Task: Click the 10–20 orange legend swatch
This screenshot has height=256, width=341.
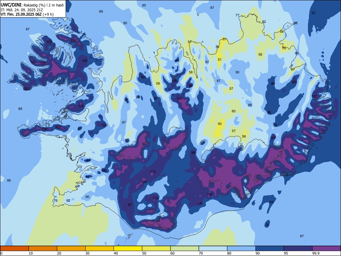Action: [x=43, y=248]
